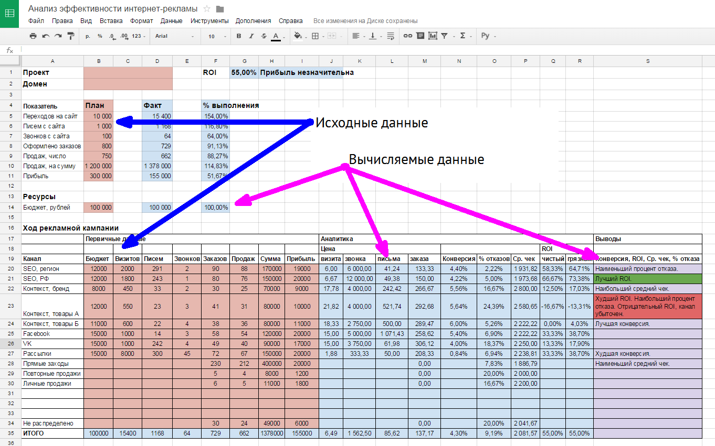Image resolution: width=715 pixels, height=446 pixels.
Task: Toggle bold formatting
Action: [x=239, y=36]
